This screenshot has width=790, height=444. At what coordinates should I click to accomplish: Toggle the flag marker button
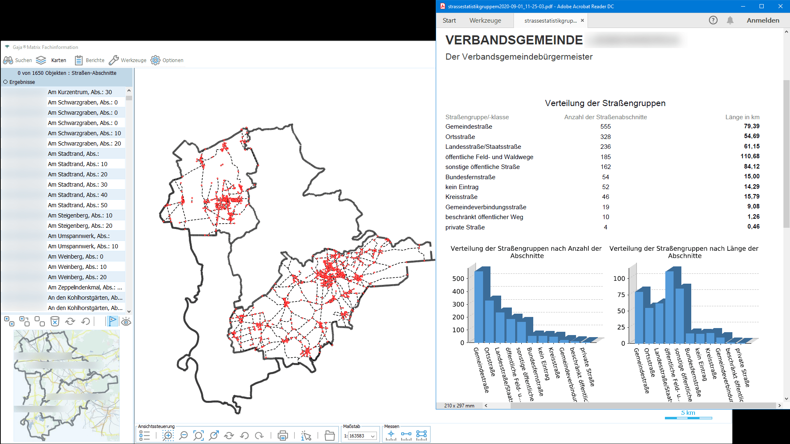(x=112, y=321)
